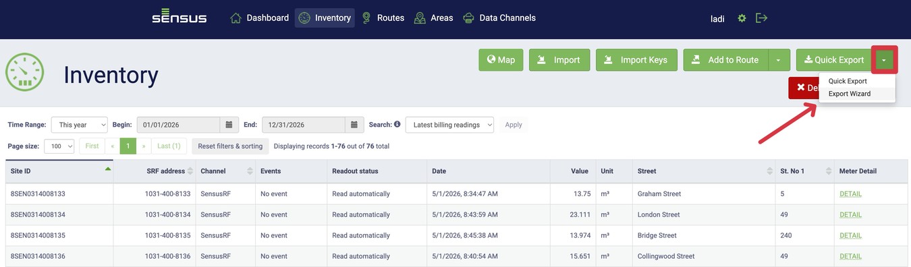
Task: Click value 23.111
Action: coord(580,215)
